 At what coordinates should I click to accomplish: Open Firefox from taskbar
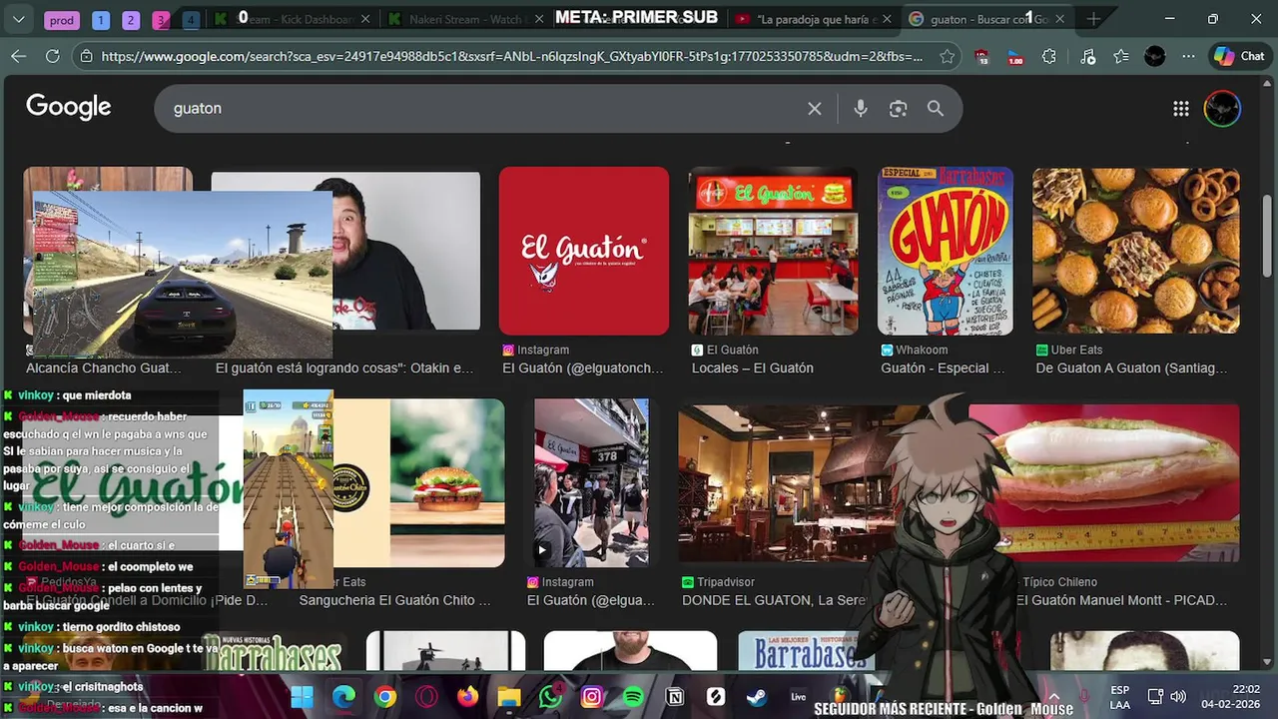click(x=467, y=696)
